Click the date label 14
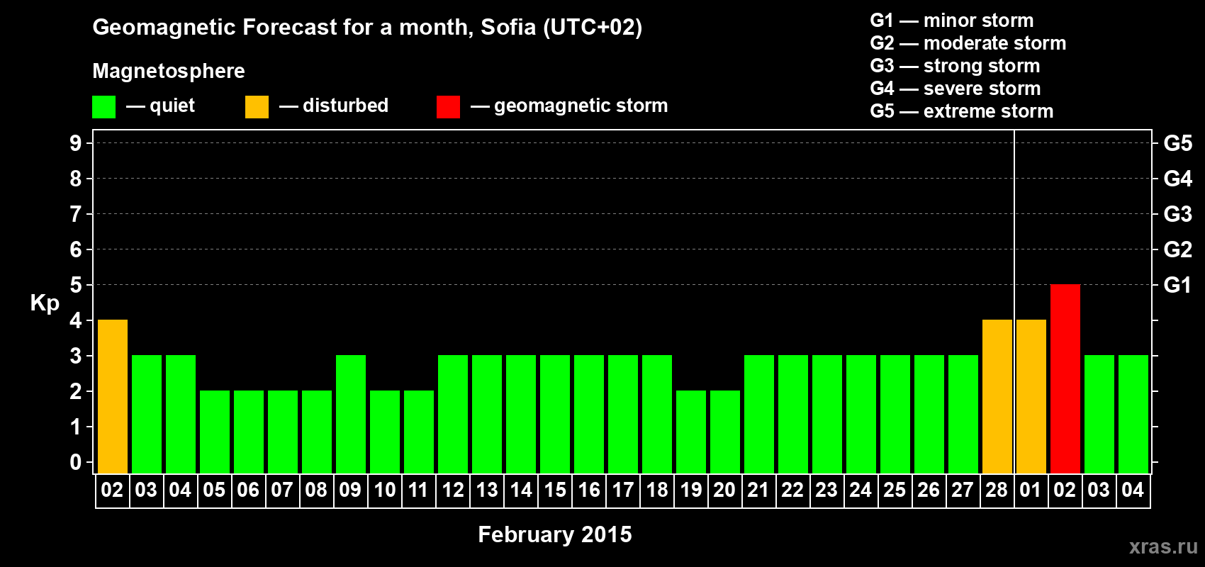This screenshot has width=1205, height=567. [520, 490]
